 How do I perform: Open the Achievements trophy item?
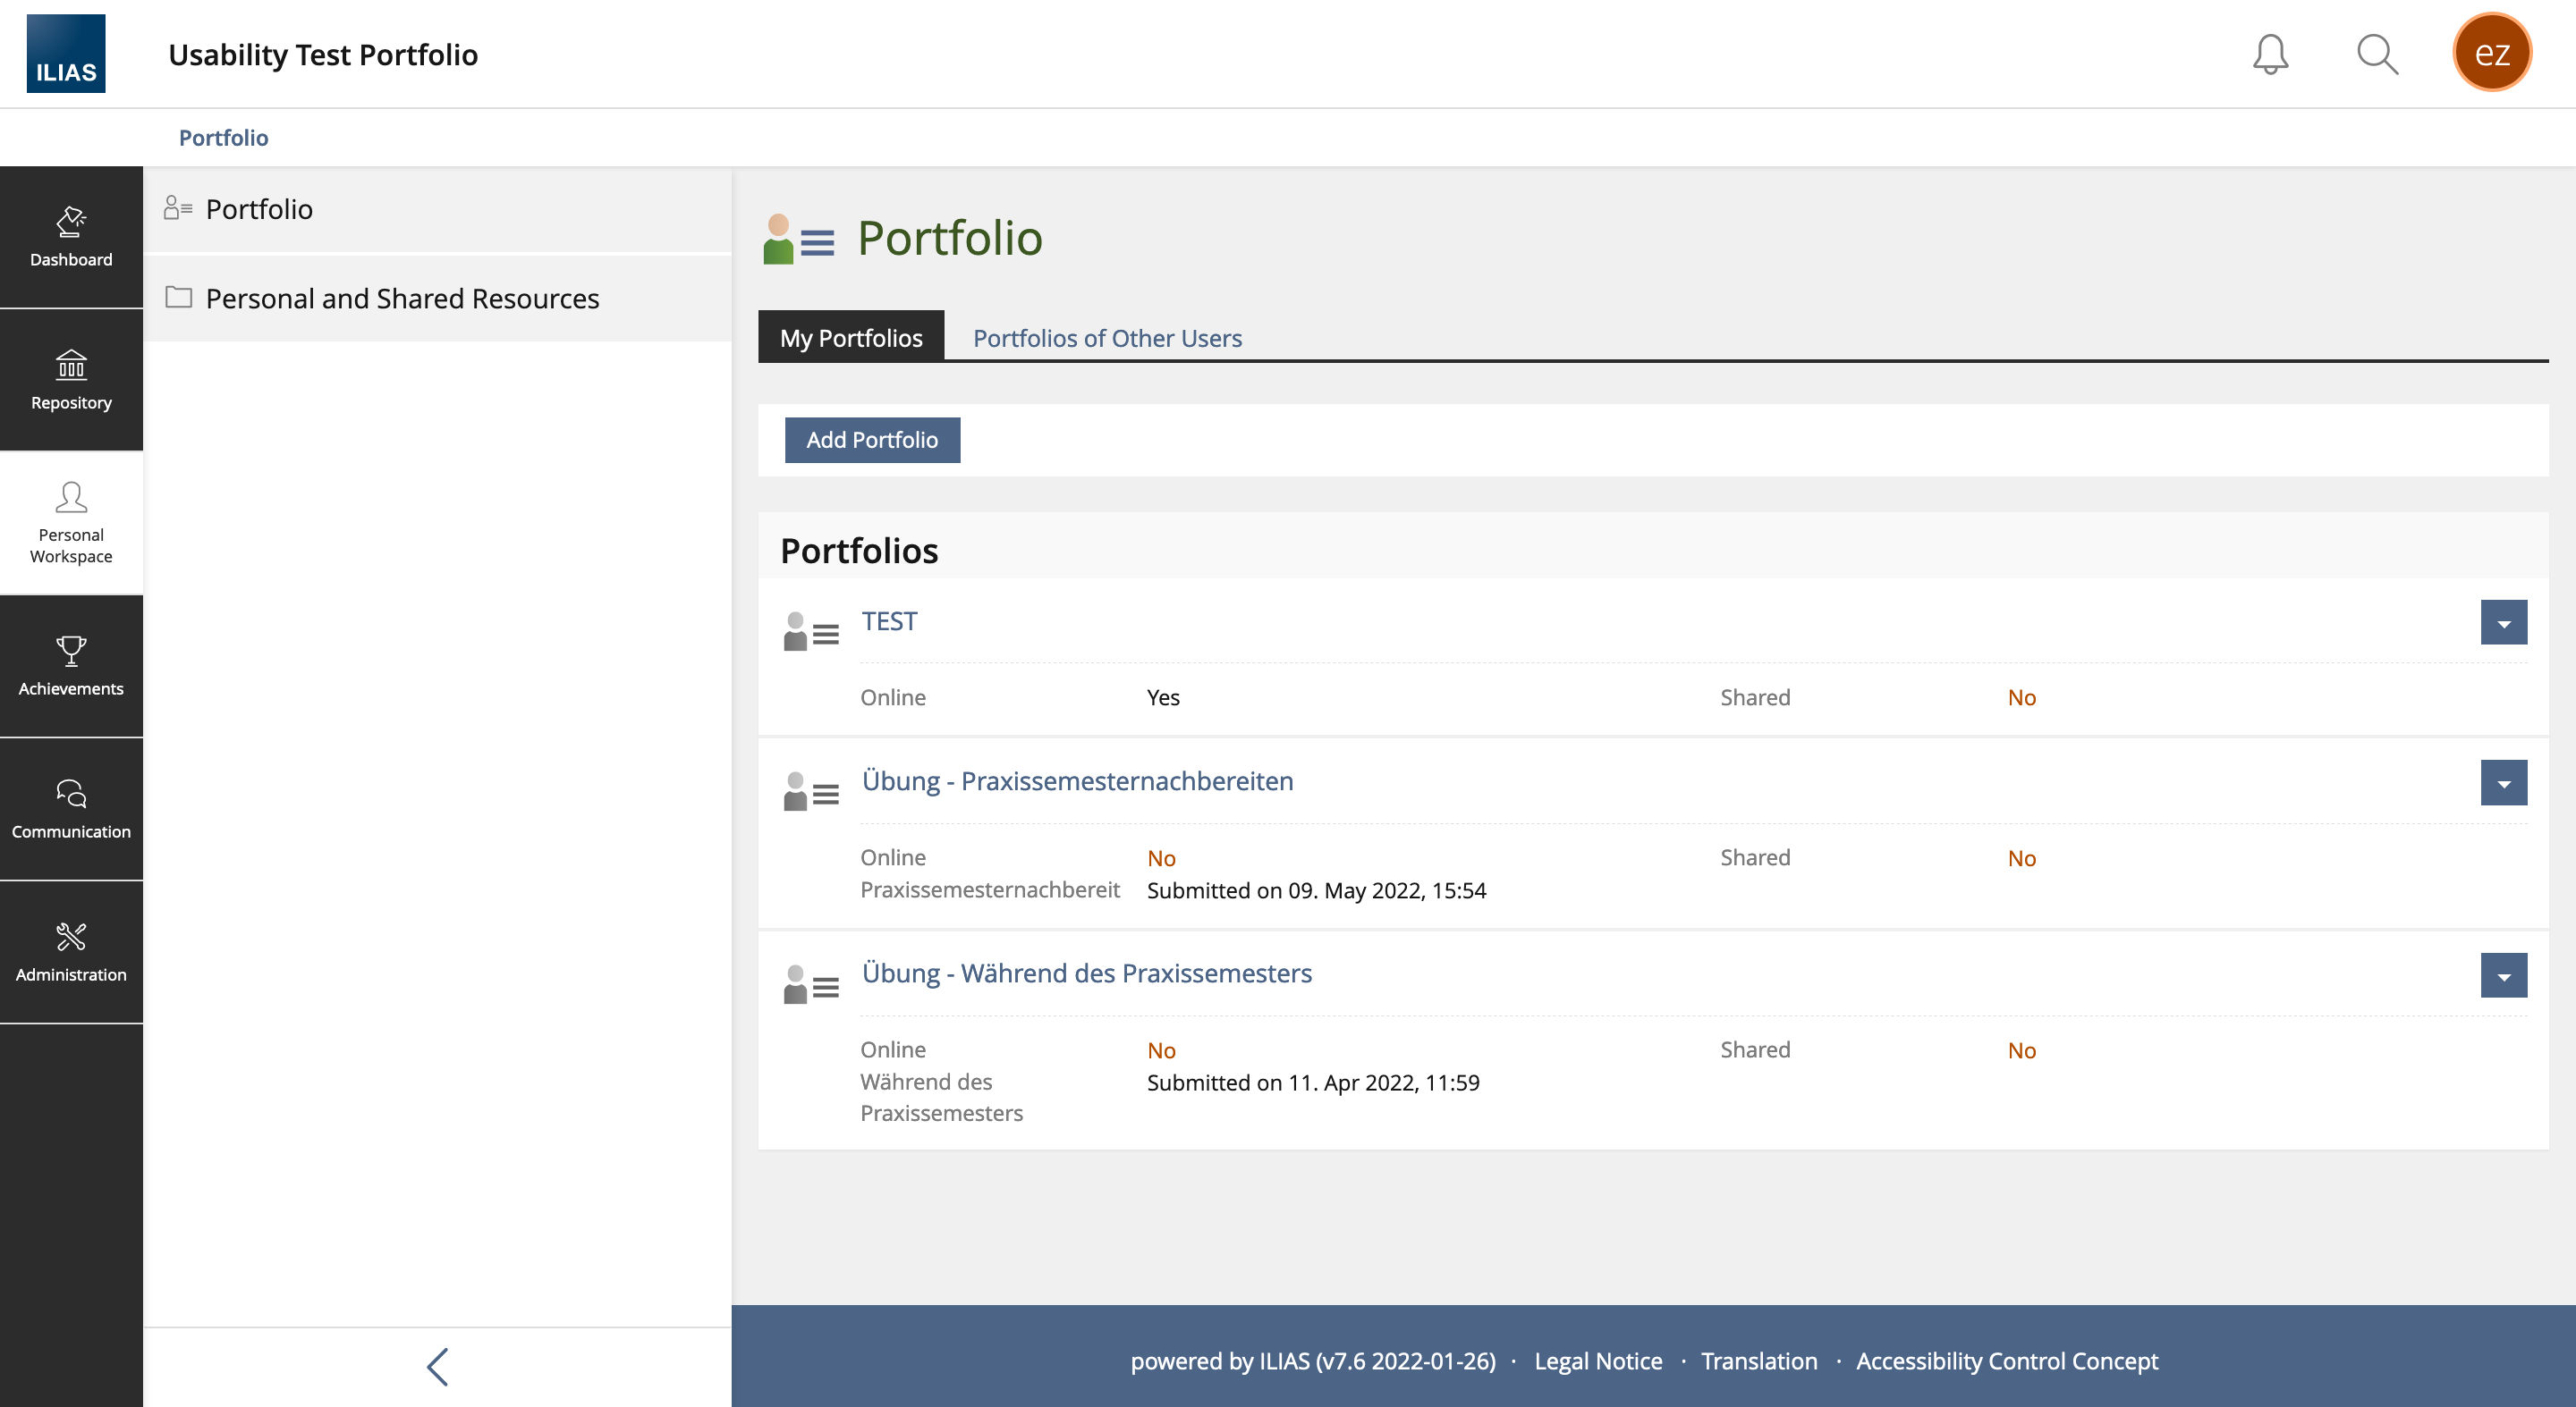click(71, 666)
